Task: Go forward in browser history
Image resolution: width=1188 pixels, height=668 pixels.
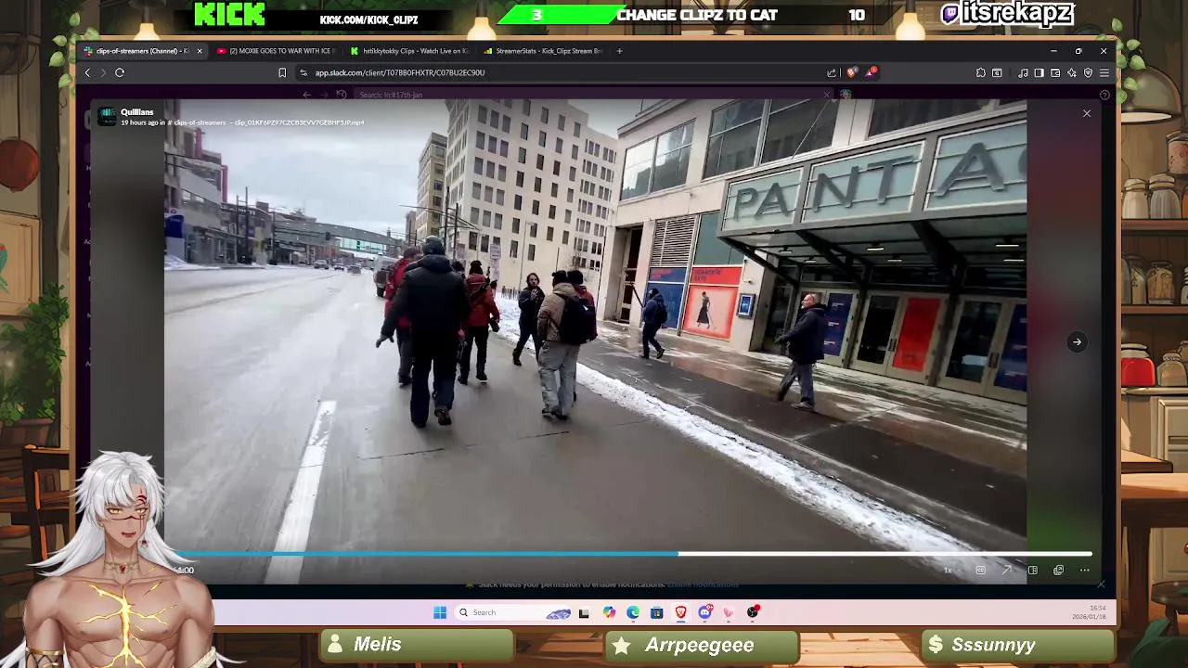Action: click(x=103, y=72)
